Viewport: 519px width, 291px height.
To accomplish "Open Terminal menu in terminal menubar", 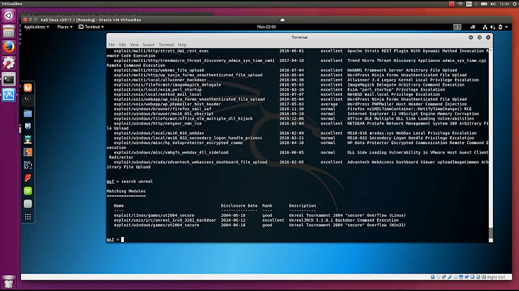I will click(x=167, y=45).
